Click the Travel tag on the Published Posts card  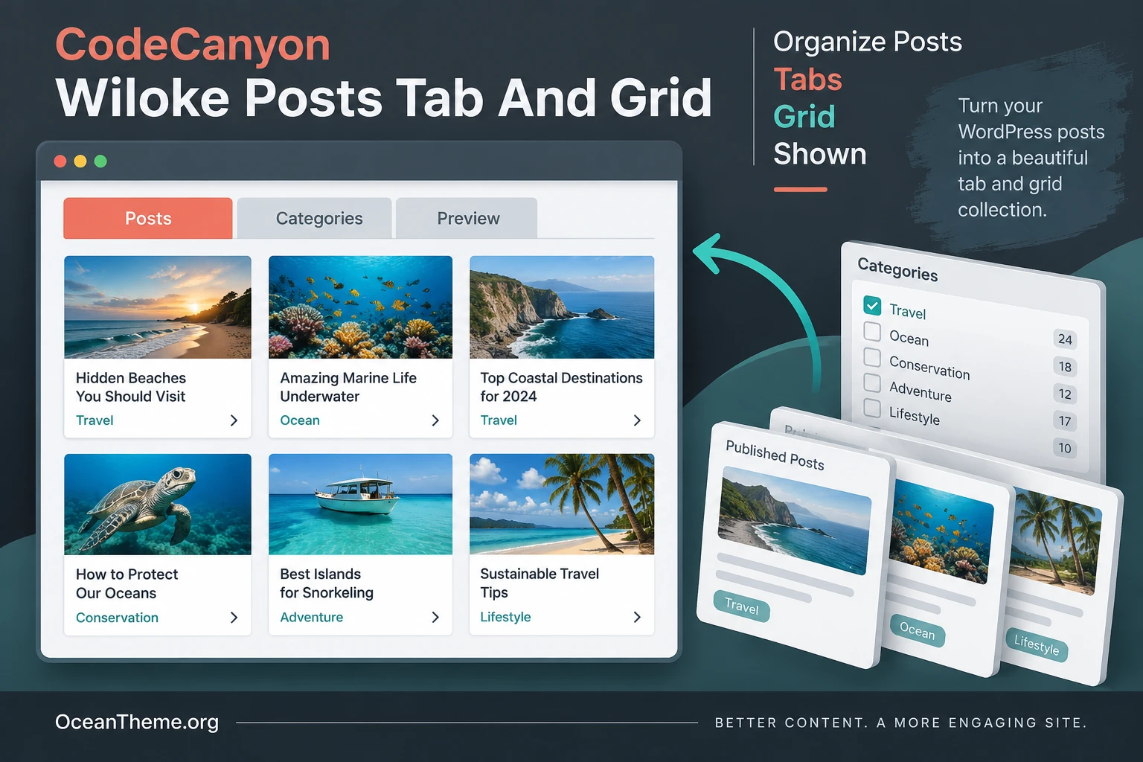coord(742,606)
